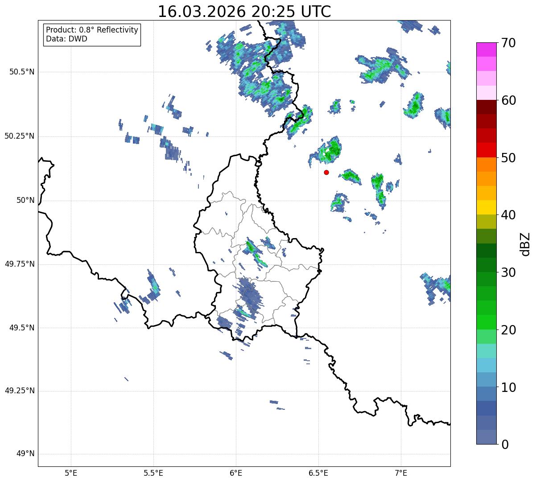
Task: Click the latitude label "50.25°N"
Action: (x=20, y=136)
